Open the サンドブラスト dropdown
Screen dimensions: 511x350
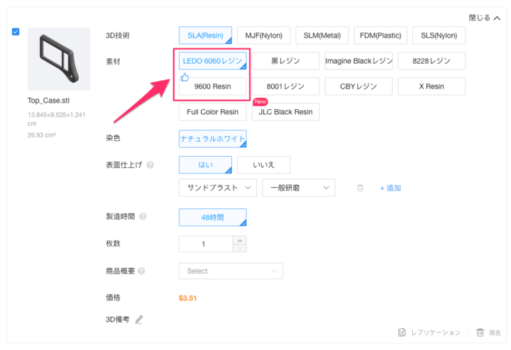point(218,188)
